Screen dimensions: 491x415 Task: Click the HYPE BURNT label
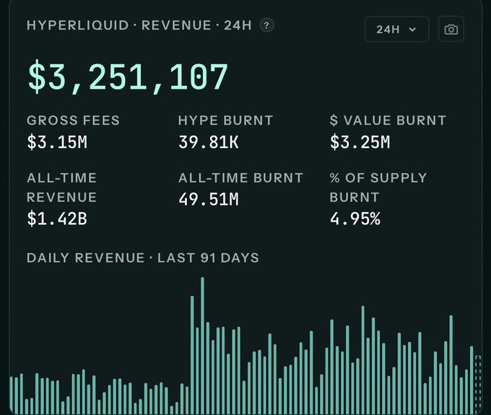tap(226, 121)
